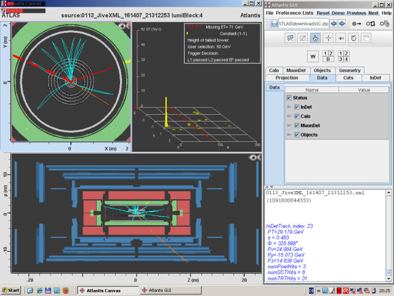
Task: Switch to Atlantis Canvas taskbar button
Action: pos(108,290)
